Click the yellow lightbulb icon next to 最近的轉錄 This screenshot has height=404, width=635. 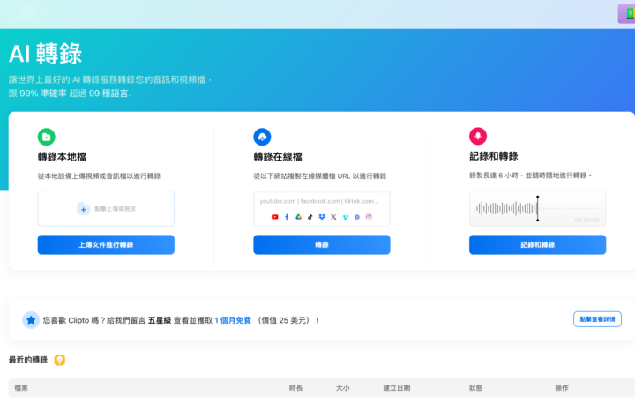[x=60, y=360]
